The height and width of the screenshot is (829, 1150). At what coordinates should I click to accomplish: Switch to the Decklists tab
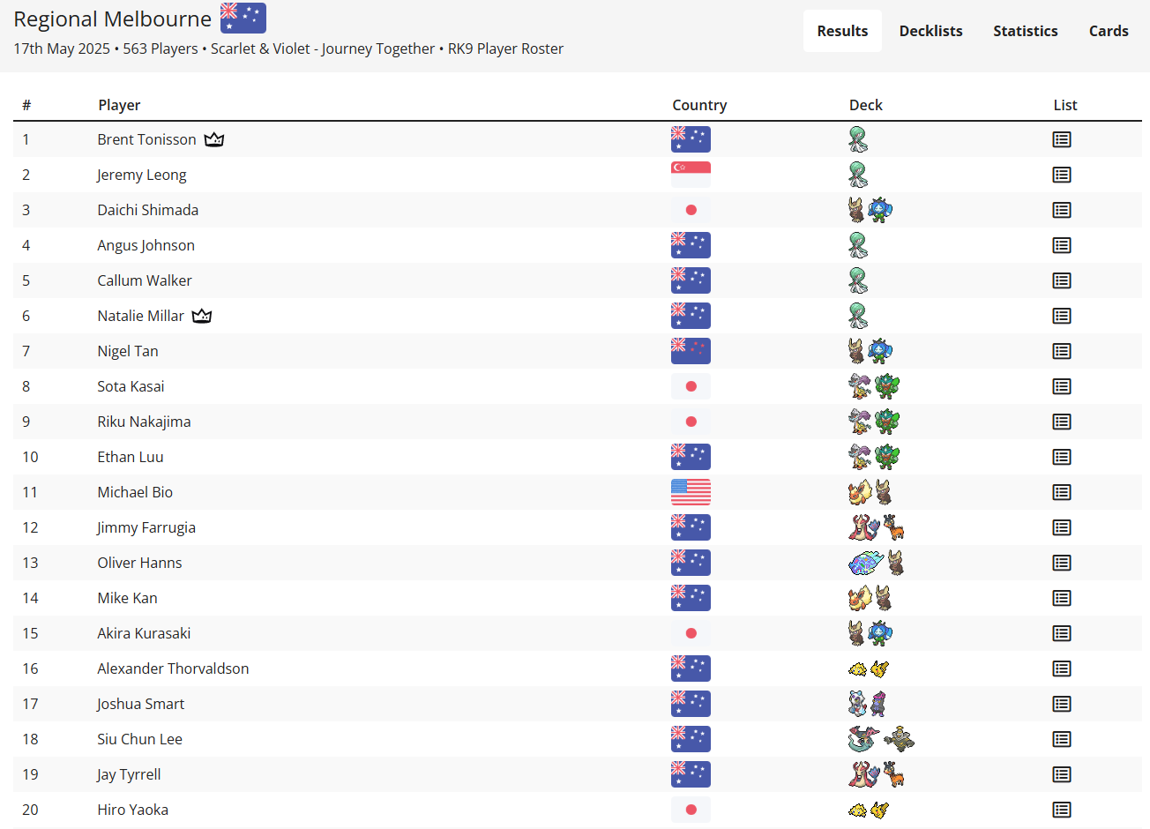click(x=931, y=31)
